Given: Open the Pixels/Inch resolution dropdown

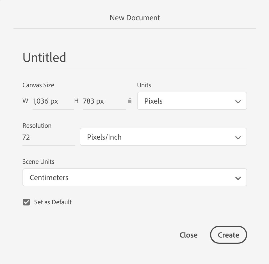Looking at the screenshot, I should (163, 137).
